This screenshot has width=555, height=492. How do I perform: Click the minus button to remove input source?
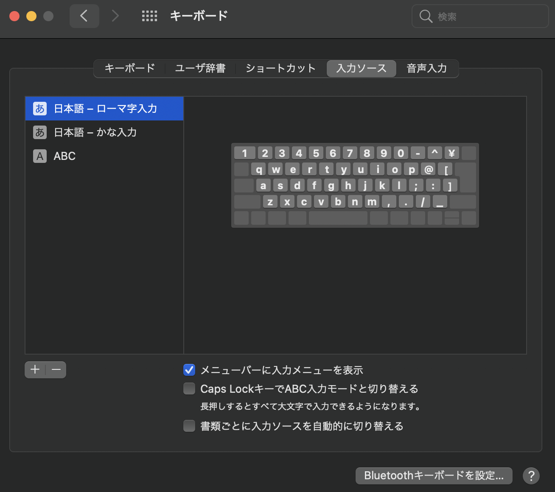[56, 370]
